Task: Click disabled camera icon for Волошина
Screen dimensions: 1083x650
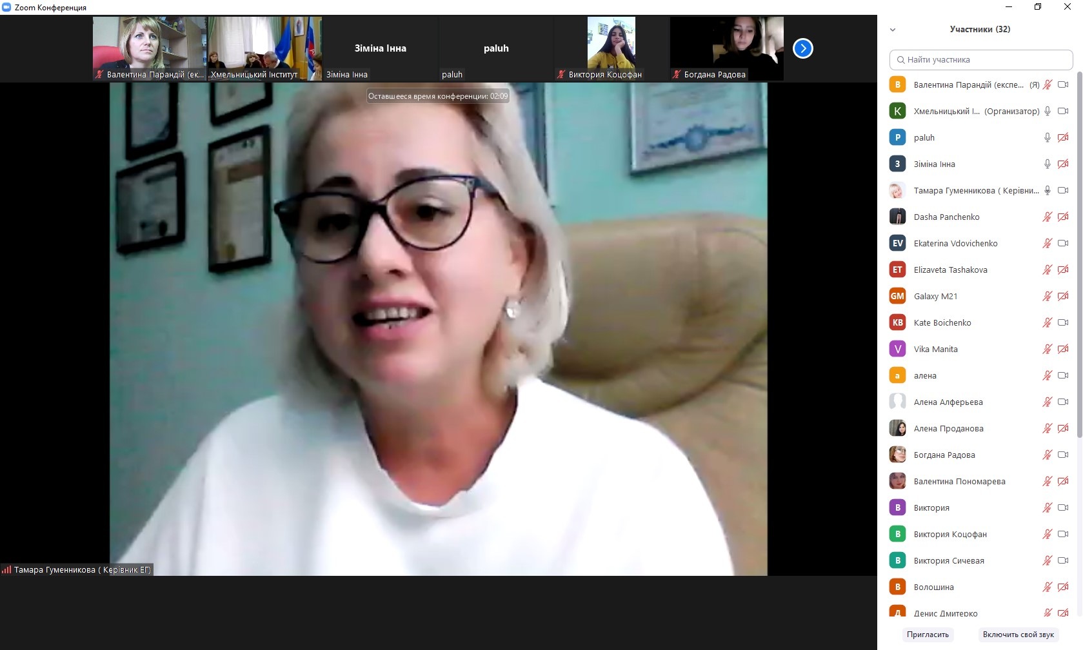Action: 1063,587
